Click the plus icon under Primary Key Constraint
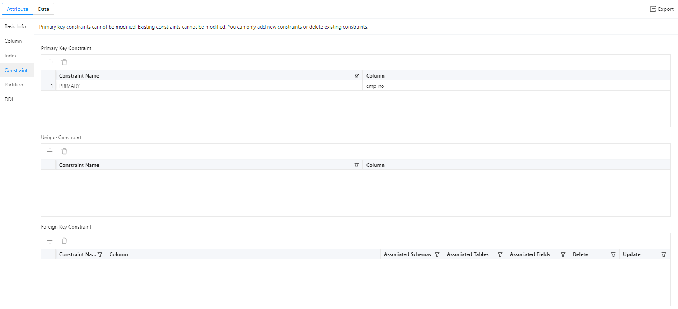The width and height of the screenshot is (678, 309). (50, 62)
